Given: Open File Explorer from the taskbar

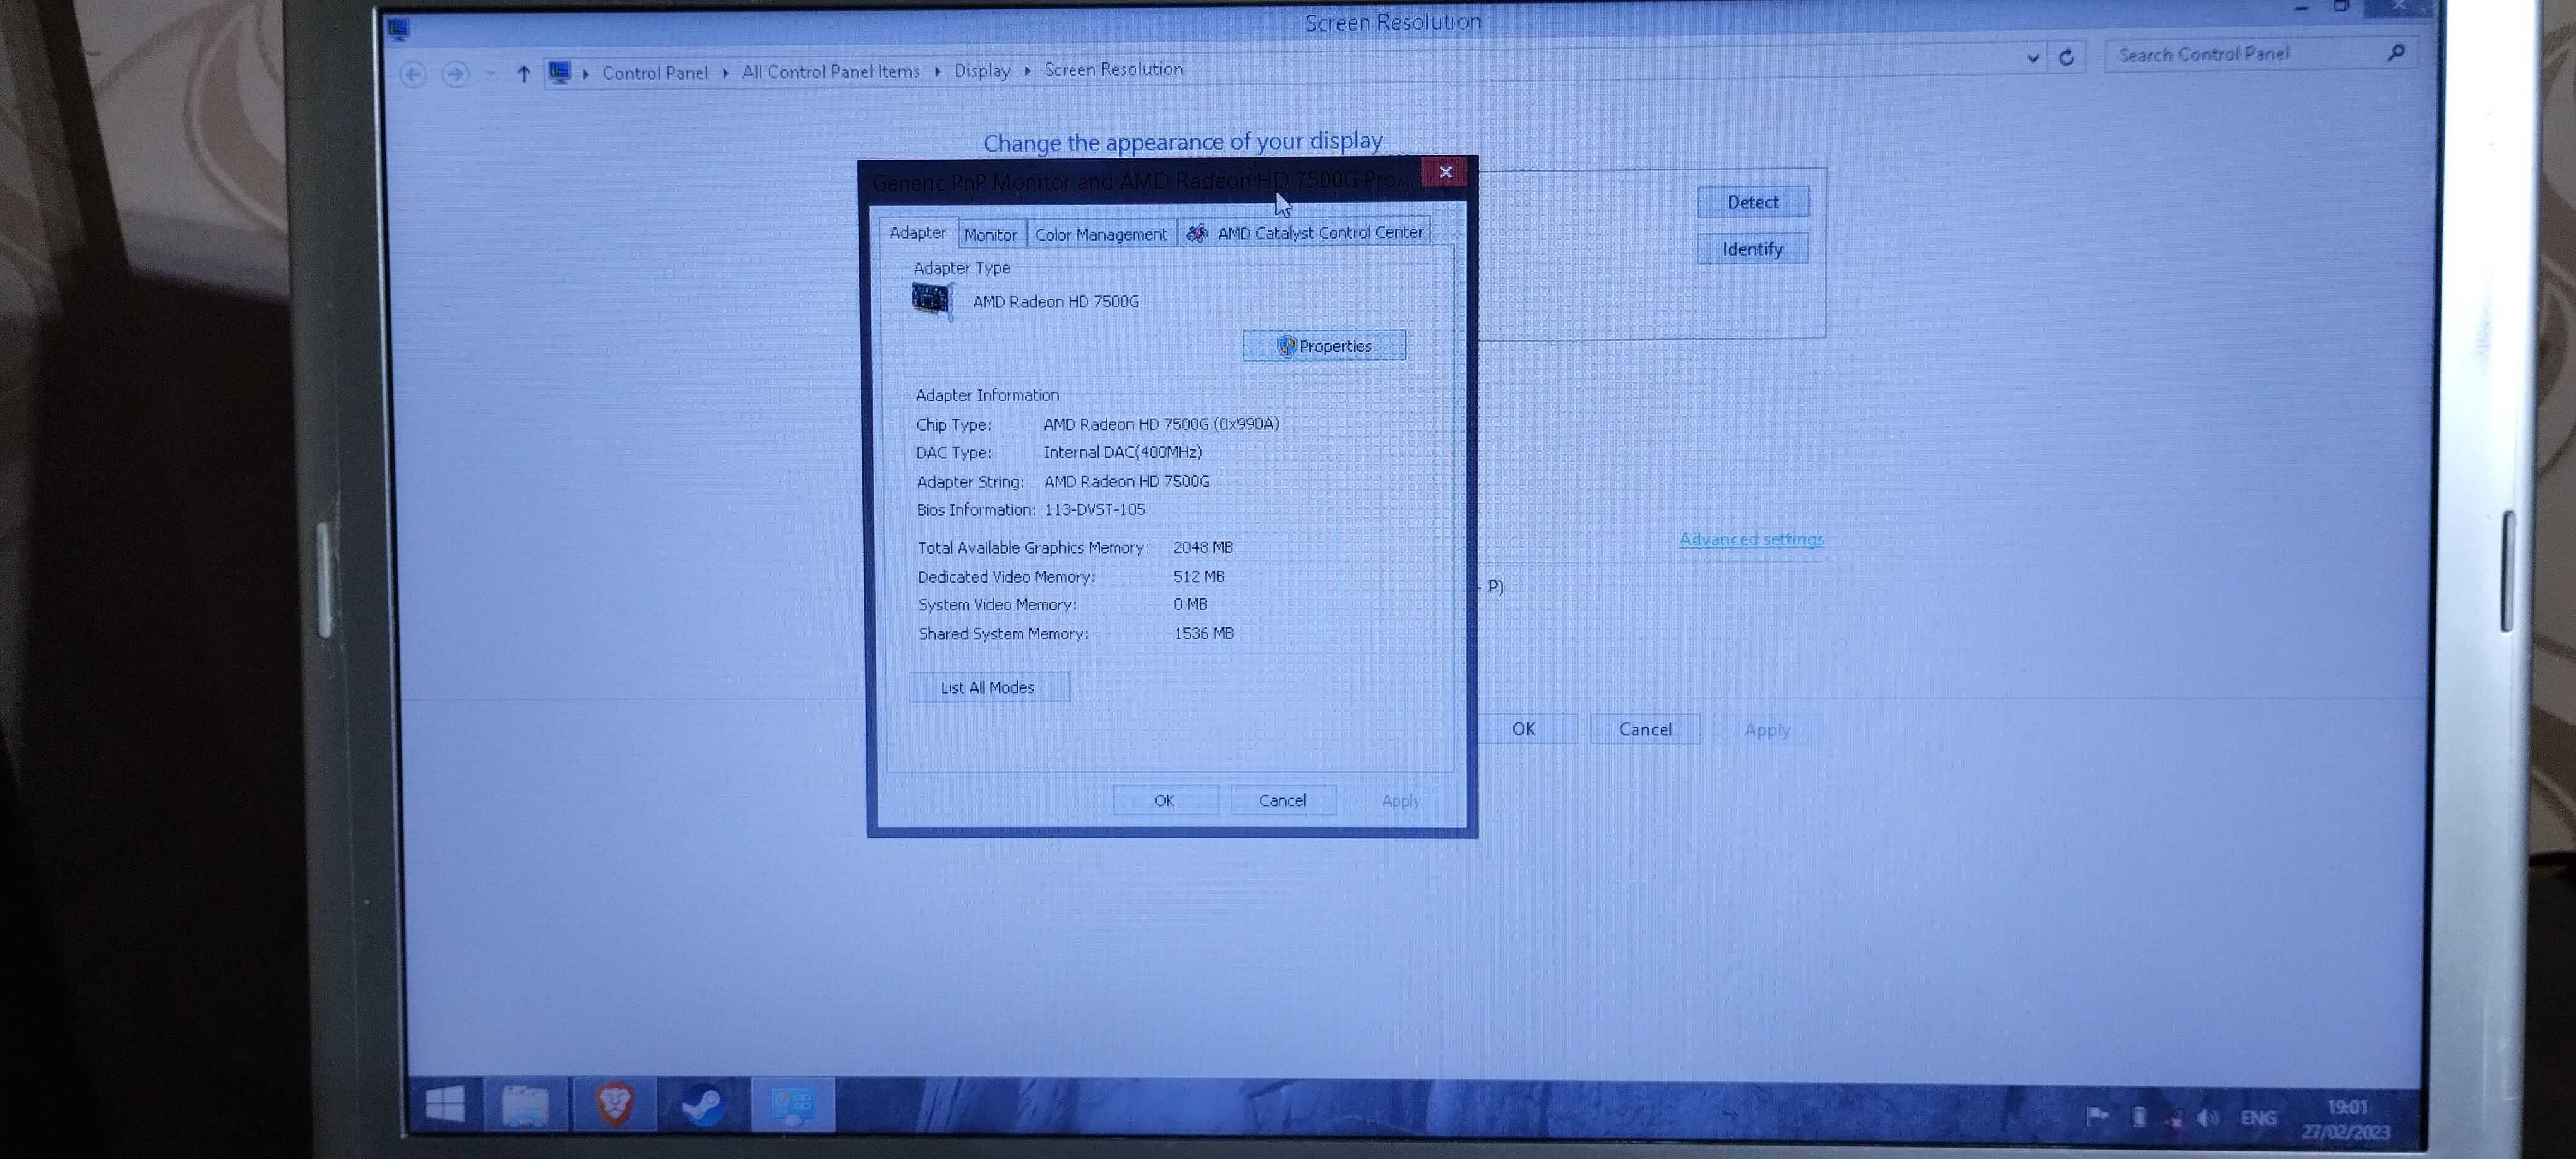Looking at the screenshot, I should (525, 1105).
